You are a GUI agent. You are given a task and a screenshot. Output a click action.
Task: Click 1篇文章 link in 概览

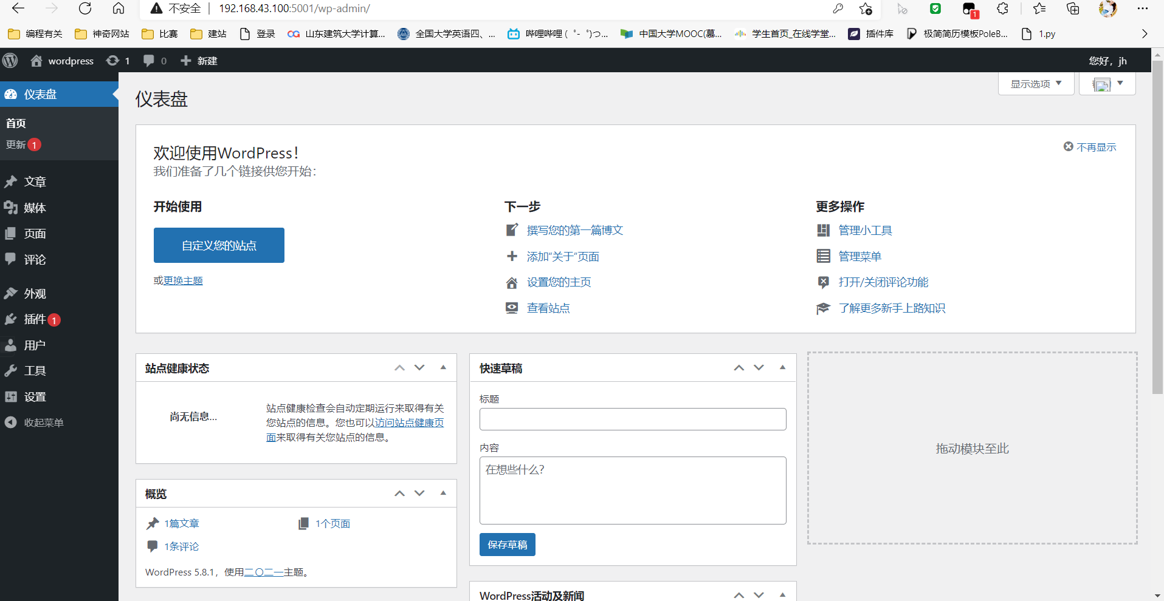(x=182, y=523)
